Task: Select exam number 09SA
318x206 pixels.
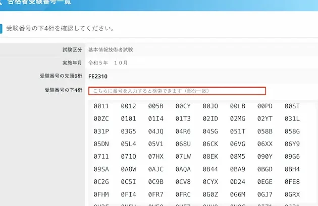Action: (x=101, y=169)
